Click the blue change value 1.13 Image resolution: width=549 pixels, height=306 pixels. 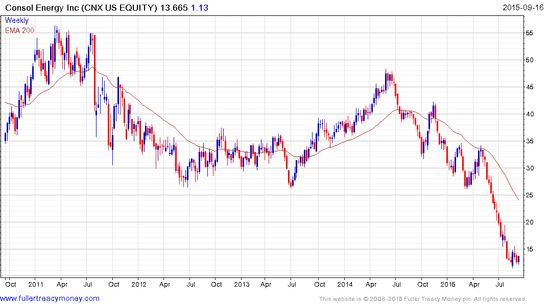[x=200, y=8]
